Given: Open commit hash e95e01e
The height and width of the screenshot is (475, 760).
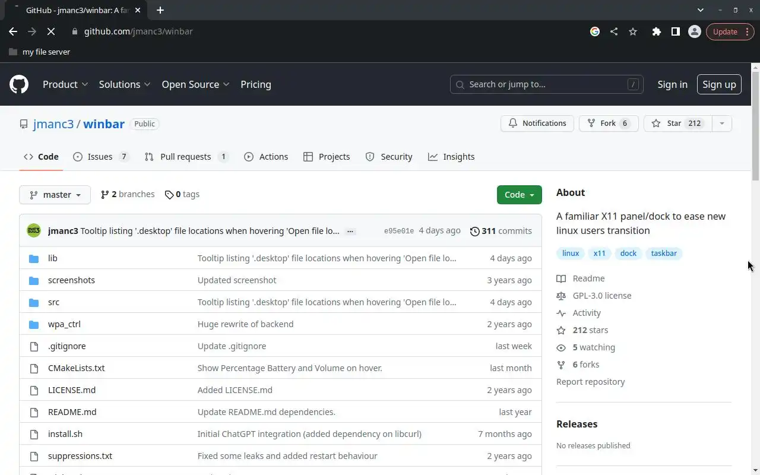Looking at the screenshot, I should tap(399, 231).
